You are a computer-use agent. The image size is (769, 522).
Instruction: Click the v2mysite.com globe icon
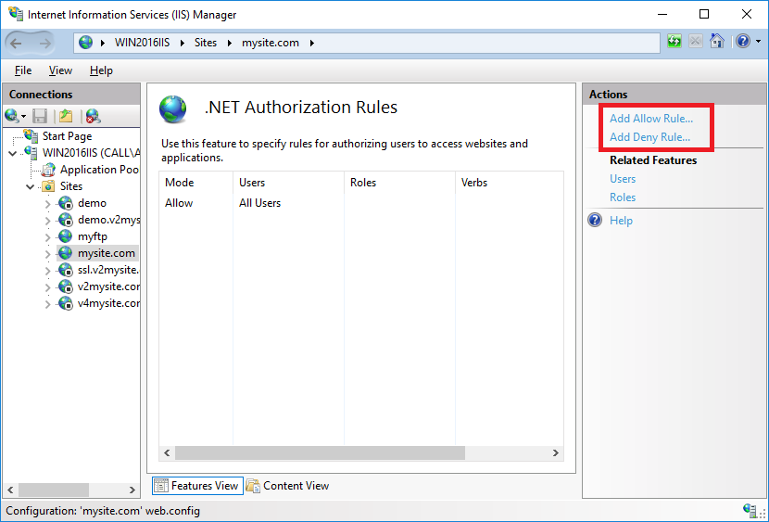(x=66, y=286)
